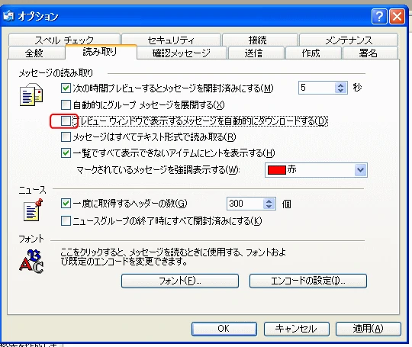Screen dimensions: 412x347
Task: Click the 秒 unit label
Action: [x=357, y=88]
